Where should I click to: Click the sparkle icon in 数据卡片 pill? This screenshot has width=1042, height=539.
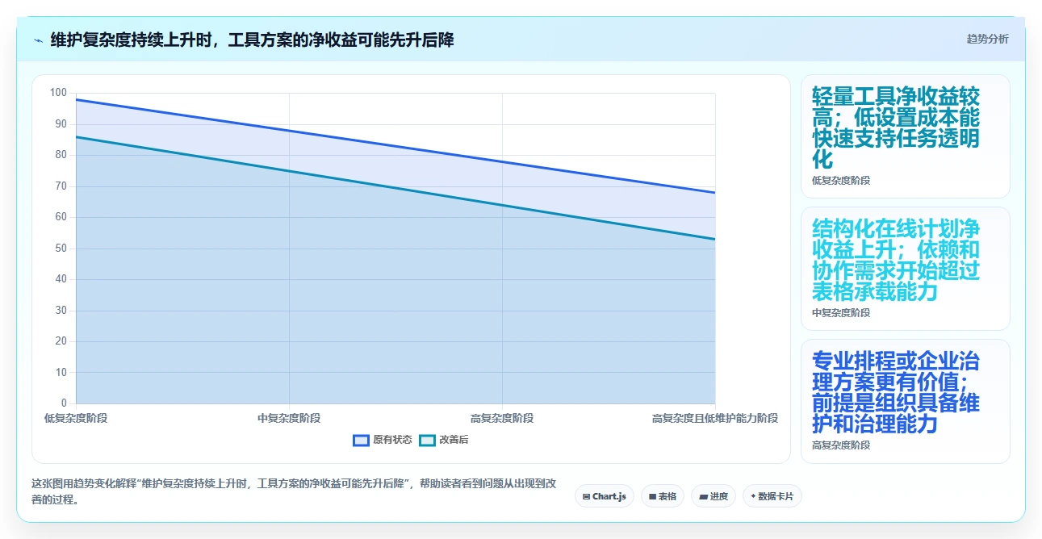coord(753,497)
